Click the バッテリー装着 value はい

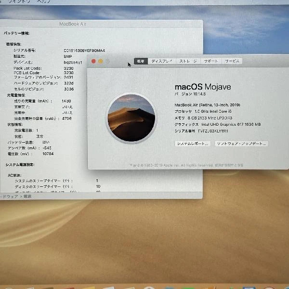[46, 142]
